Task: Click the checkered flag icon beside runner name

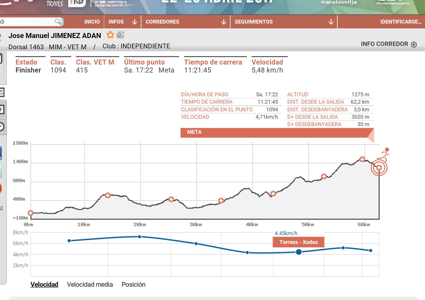Action: tap(120, 35)
